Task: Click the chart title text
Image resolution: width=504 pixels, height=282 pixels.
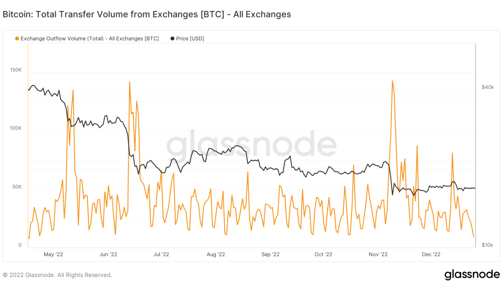Action: [x=147, y=14]
